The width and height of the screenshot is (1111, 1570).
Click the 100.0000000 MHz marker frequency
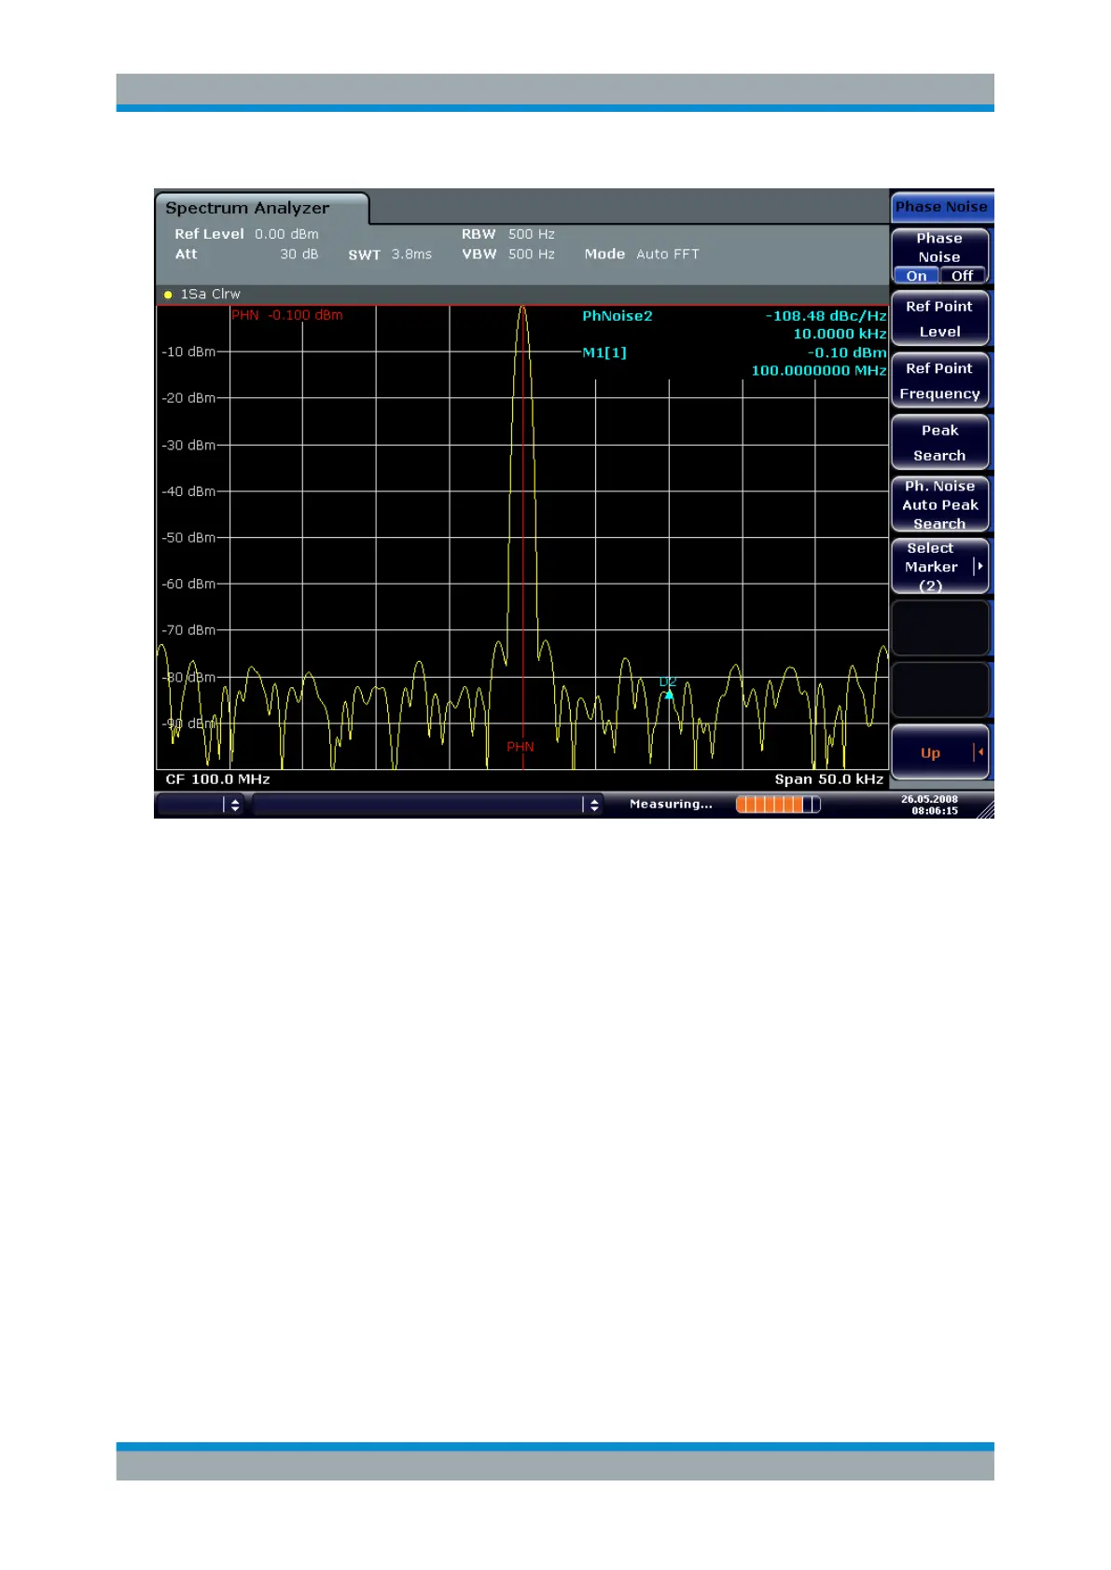pos(819,371)
